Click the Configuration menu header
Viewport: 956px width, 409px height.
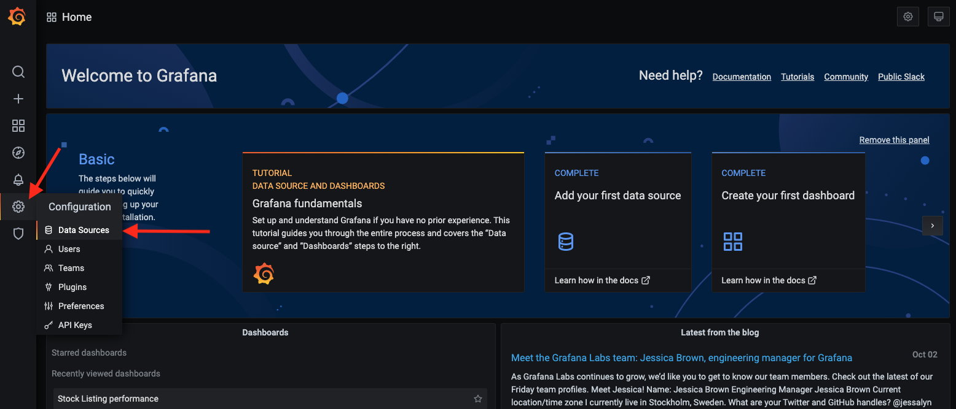80,207
